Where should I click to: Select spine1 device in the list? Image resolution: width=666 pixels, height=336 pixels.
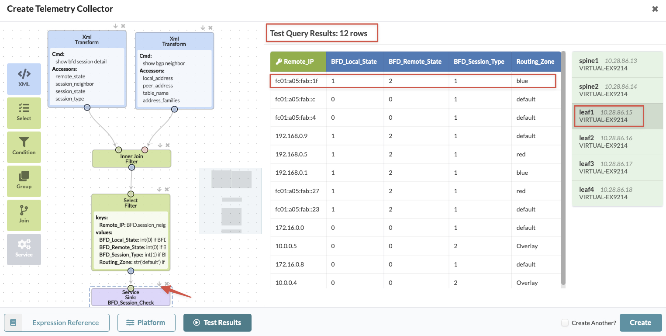[x=617, y=65]
